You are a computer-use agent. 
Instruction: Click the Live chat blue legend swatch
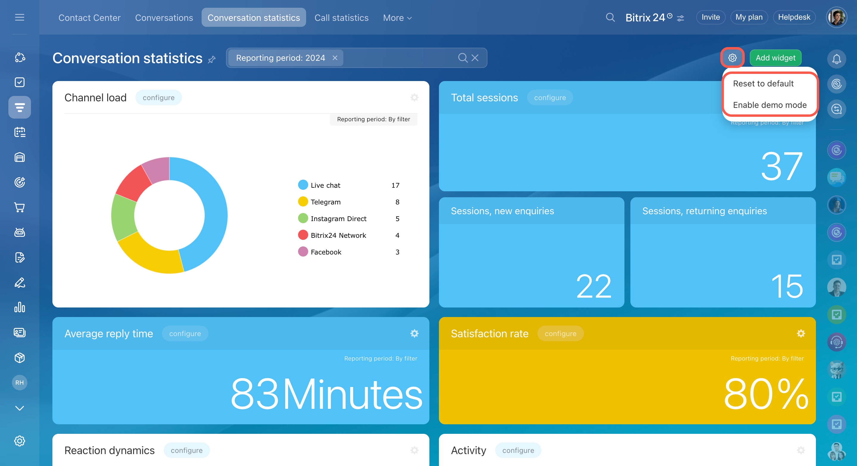pyautogui.click(x=303, y=185)
